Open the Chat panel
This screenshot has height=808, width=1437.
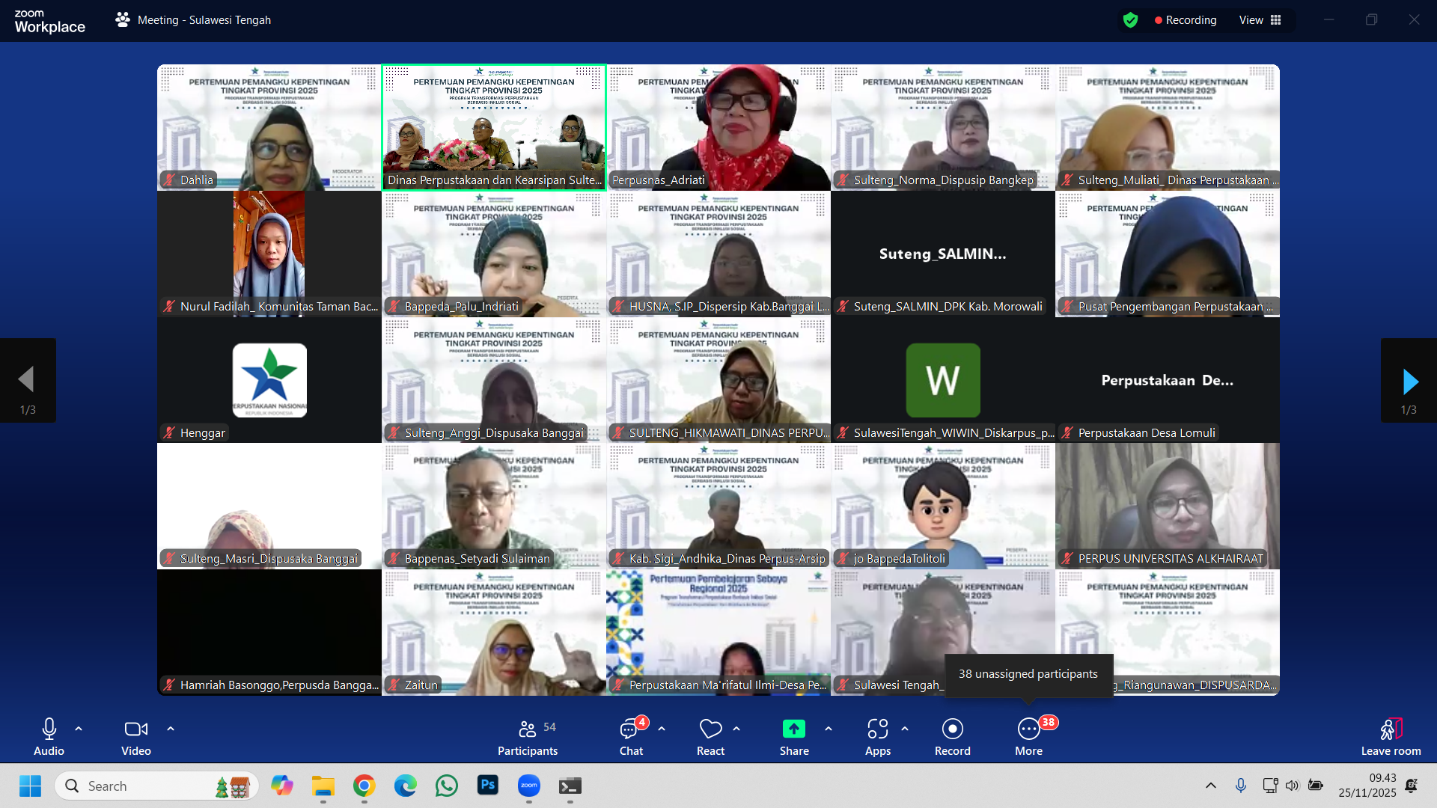point(630,729)
